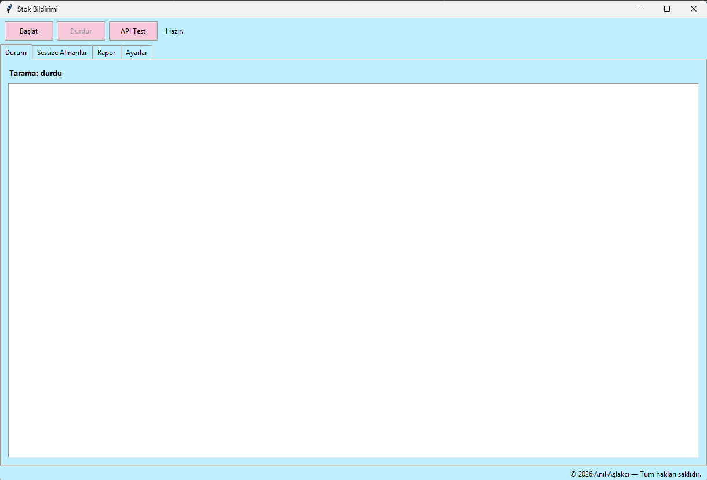Focus the empty white log text area
Screen dimensions: 707x480
tap(353, 271)
